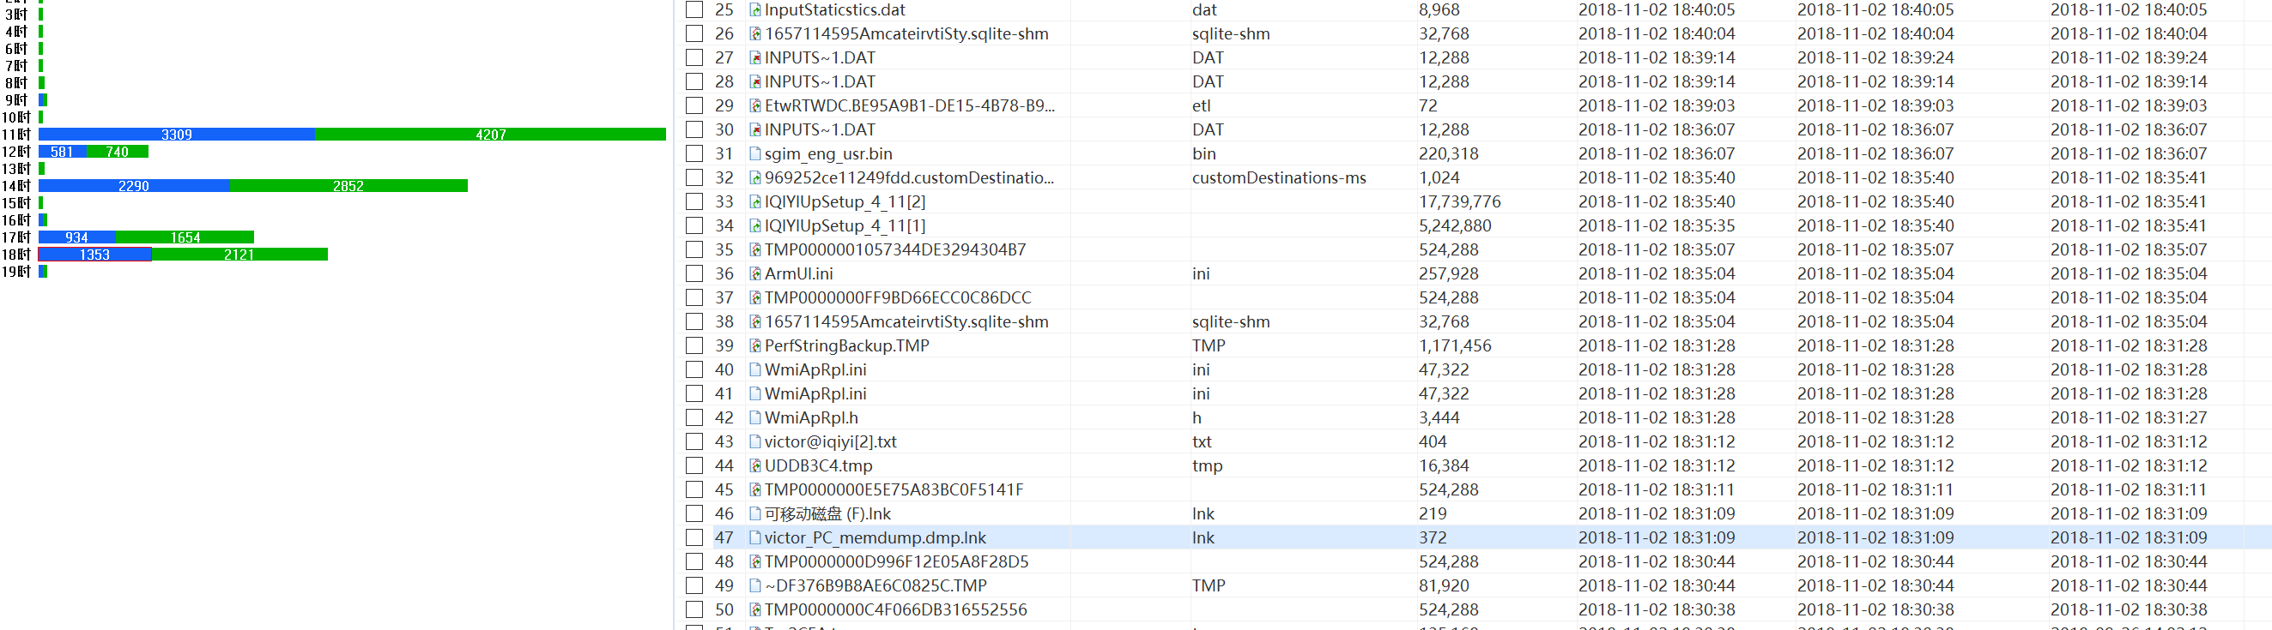Select checkbox for row 33

coord(694,201)
